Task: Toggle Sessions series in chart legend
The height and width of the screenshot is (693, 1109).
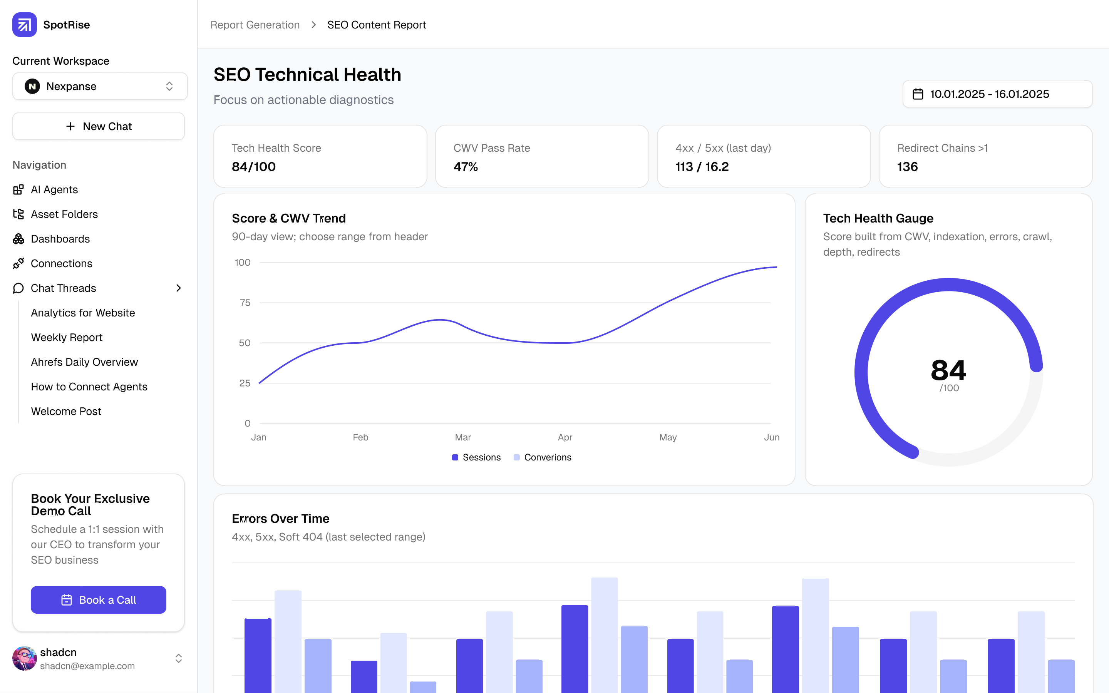Action: click(476, 457)
